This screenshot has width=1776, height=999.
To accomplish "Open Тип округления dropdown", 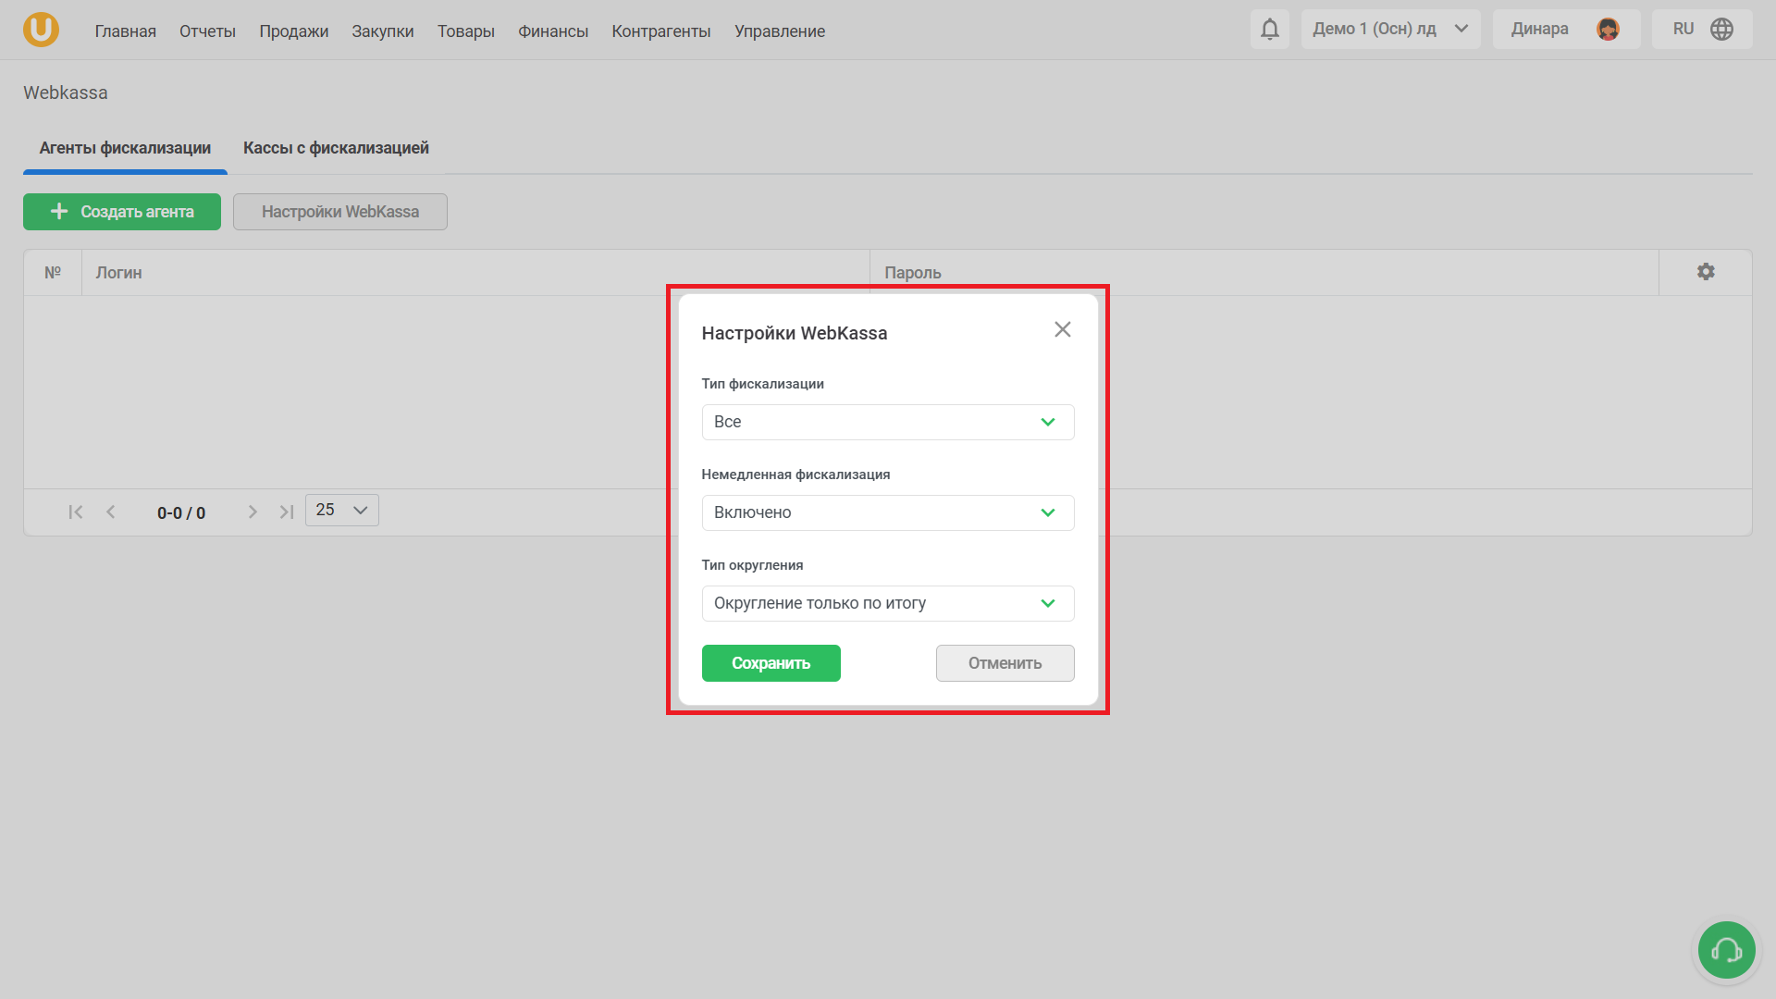I will tap(887, 603).
